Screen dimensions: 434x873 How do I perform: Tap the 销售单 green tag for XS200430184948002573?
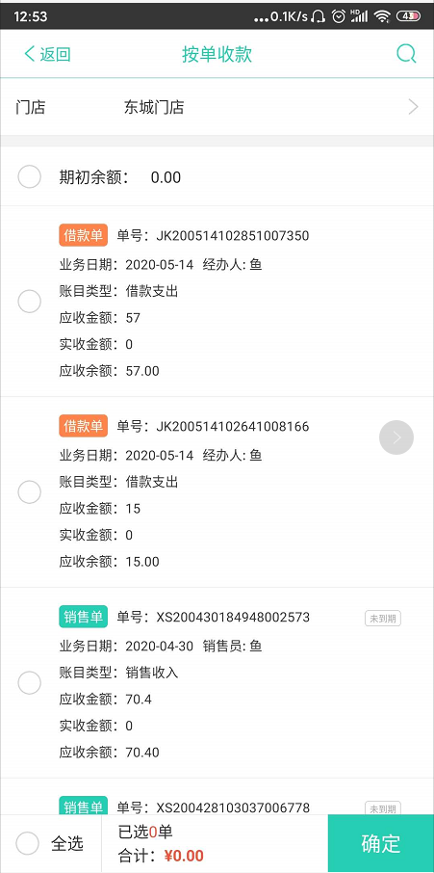pos(84,617)
